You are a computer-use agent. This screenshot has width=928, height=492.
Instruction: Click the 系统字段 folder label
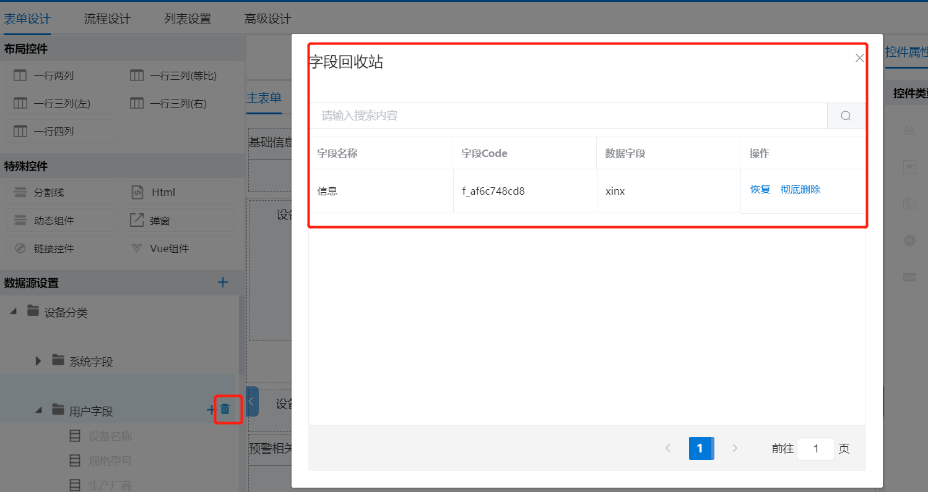[91, 362]
